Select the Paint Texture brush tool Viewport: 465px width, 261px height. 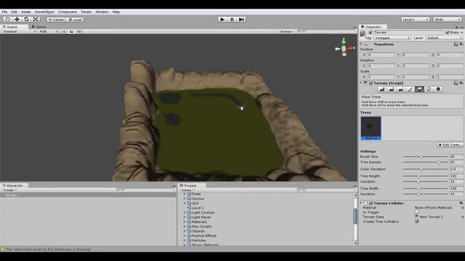[410, 89]
